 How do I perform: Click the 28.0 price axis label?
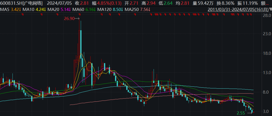click(267, 16)
